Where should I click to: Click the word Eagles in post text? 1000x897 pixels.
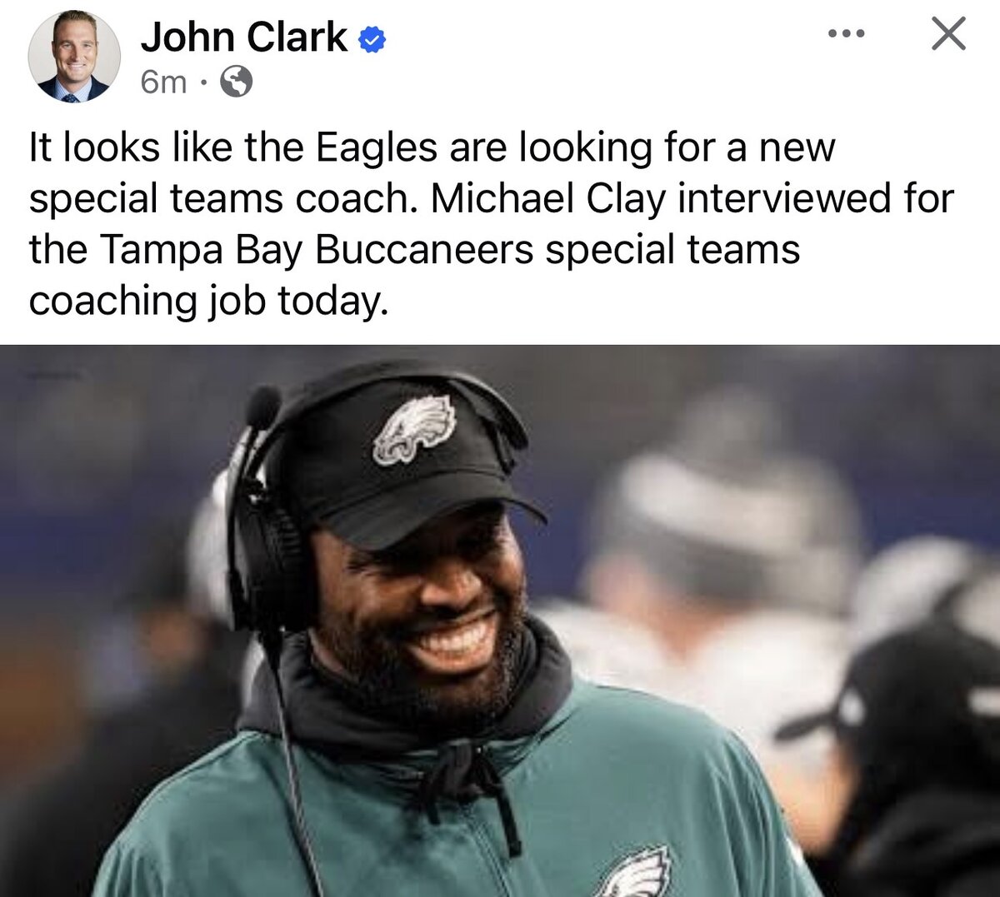tap(376, 148)
